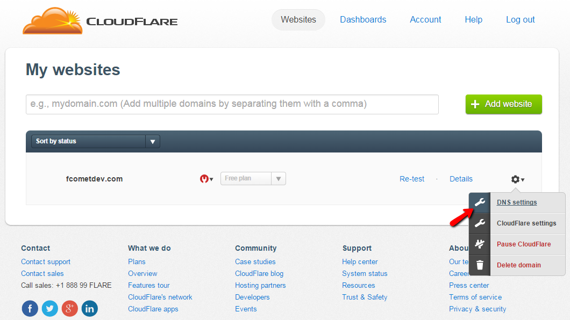This screenshot has height=320, width=570.
Task: Open the Contact sales link
Action: (42, 274)
